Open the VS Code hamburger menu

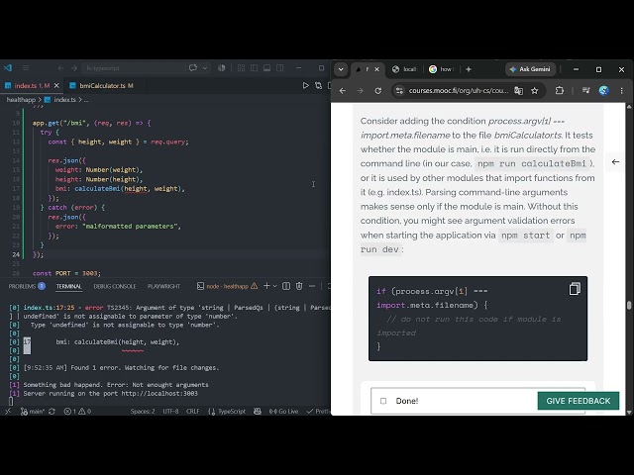tap(26, 68)
